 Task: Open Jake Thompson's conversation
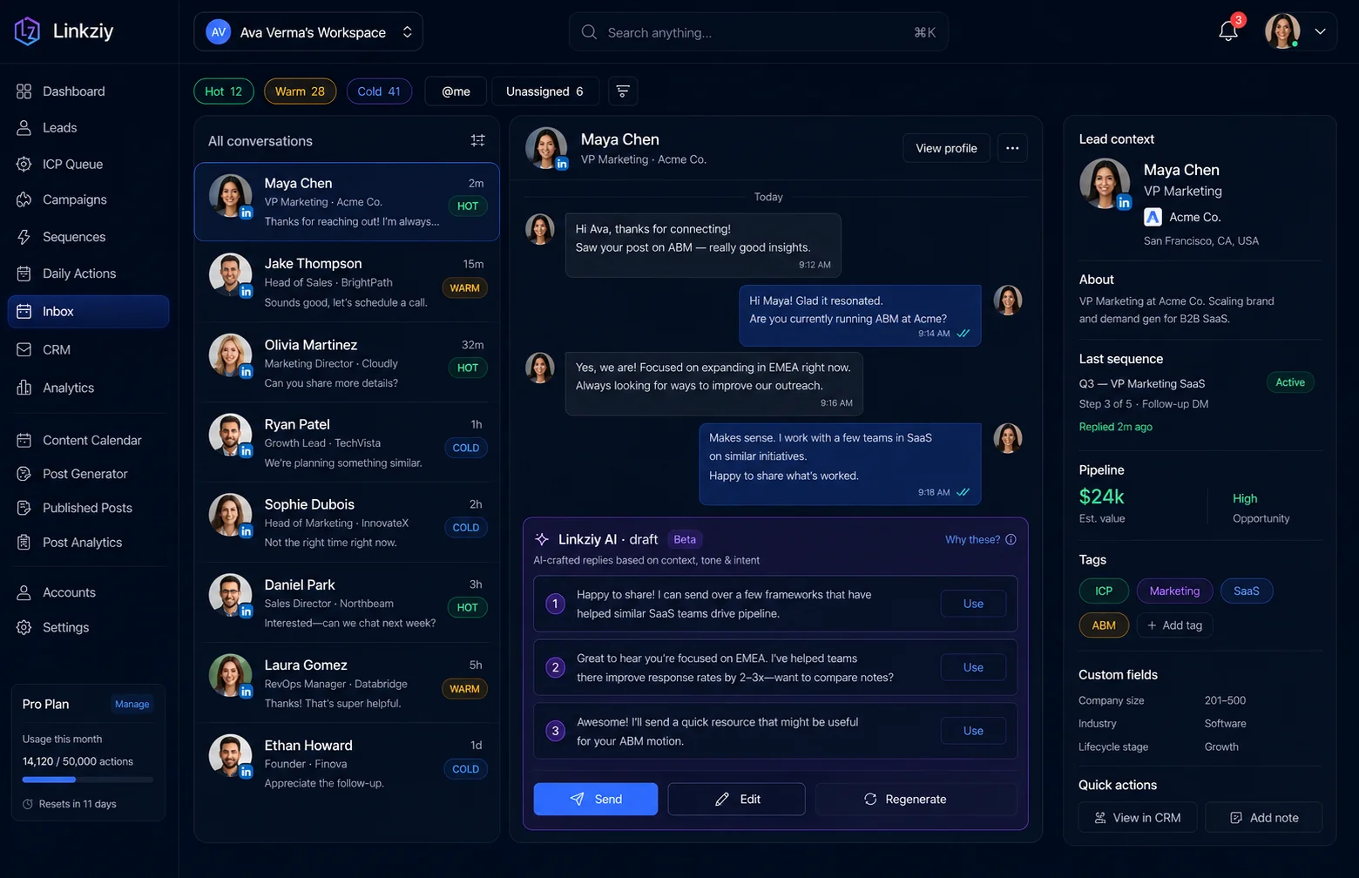point(347,282)
